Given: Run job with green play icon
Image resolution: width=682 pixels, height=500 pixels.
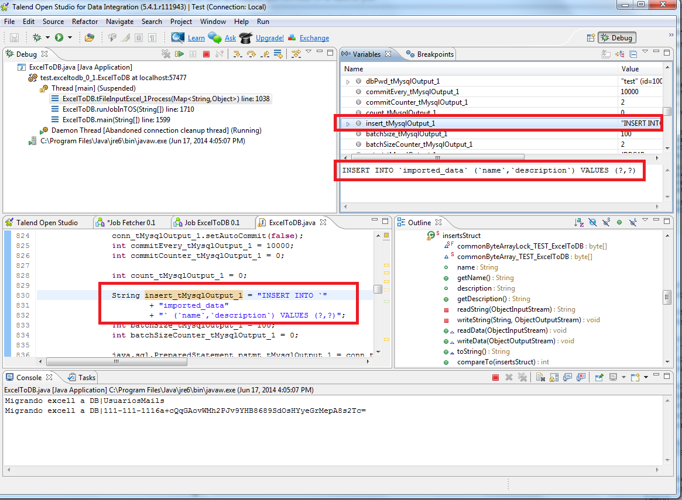Looking at the screenshot, I should tap(59, 38).
